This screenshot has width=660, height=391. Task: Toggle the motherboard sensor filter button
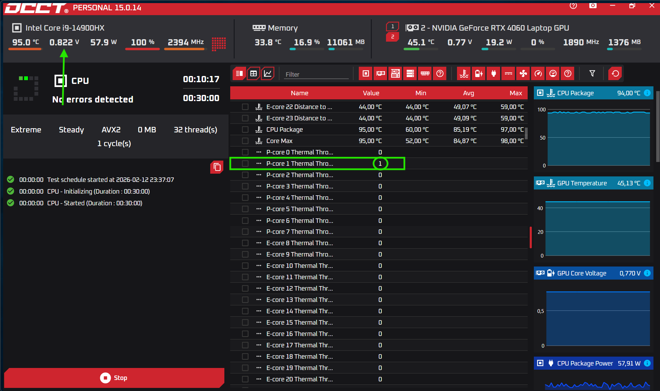click(x=395, y=74)
